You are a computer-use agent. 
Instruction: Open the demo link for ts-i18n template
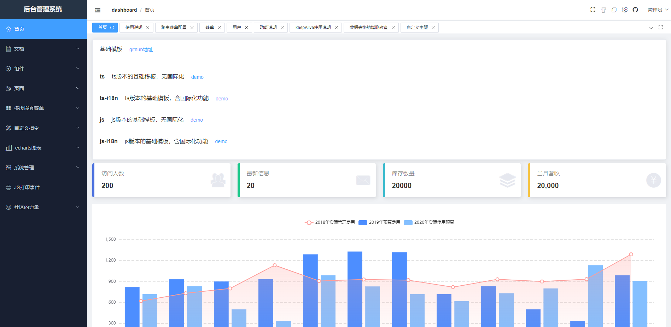(222, 99)
